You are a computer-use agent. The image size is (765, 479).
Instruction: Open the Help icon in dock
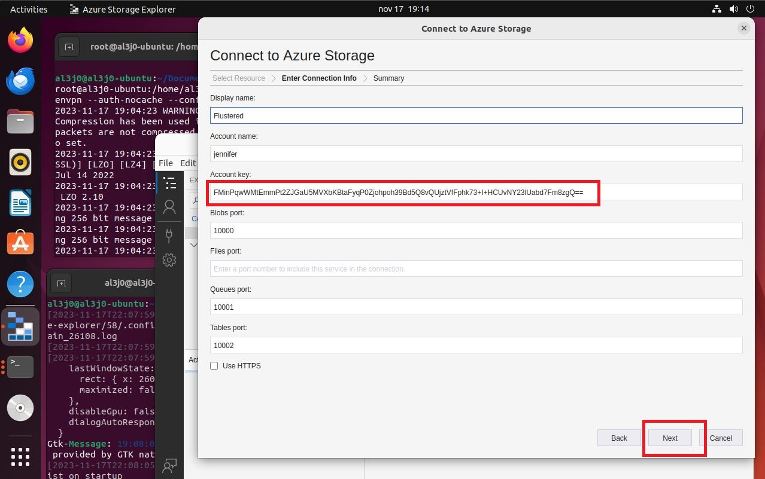pos(20,284)
